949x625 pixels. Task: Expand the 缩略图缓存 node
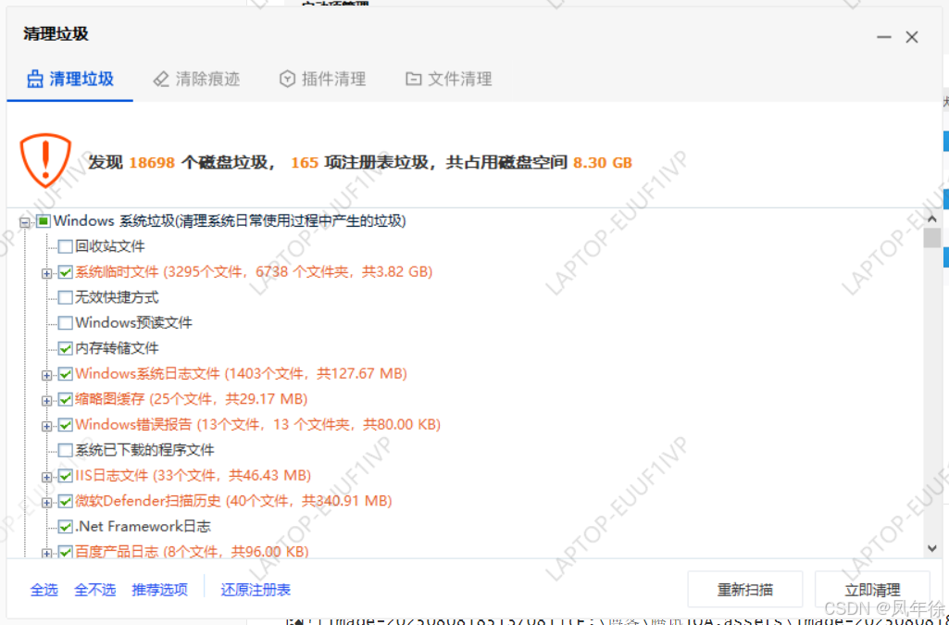tap(46, 401)
